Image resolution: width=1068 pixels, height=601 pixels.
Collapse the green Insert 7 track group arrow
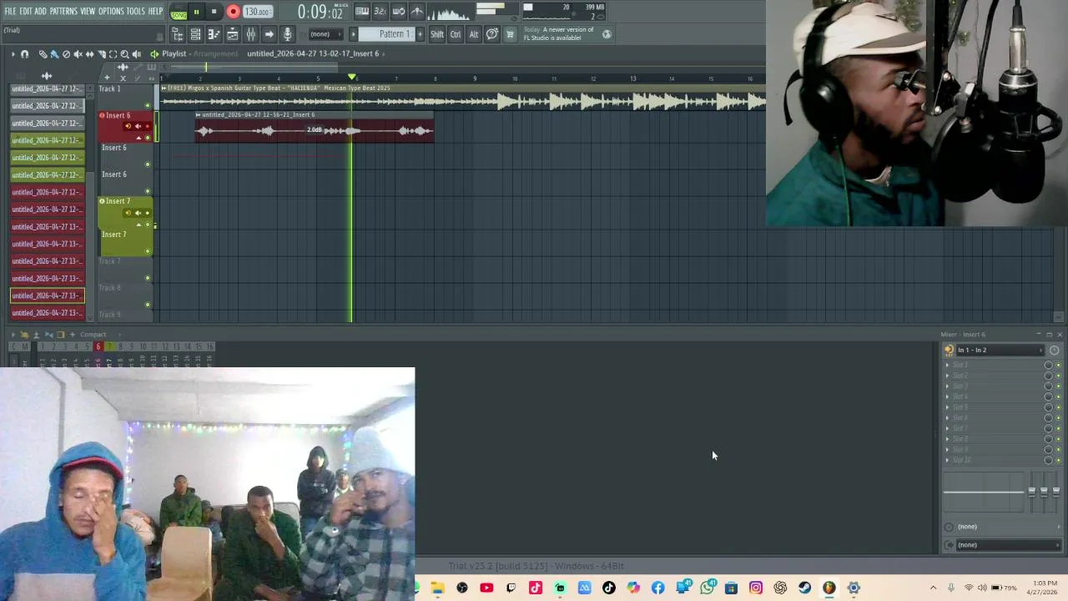[139, 225]
